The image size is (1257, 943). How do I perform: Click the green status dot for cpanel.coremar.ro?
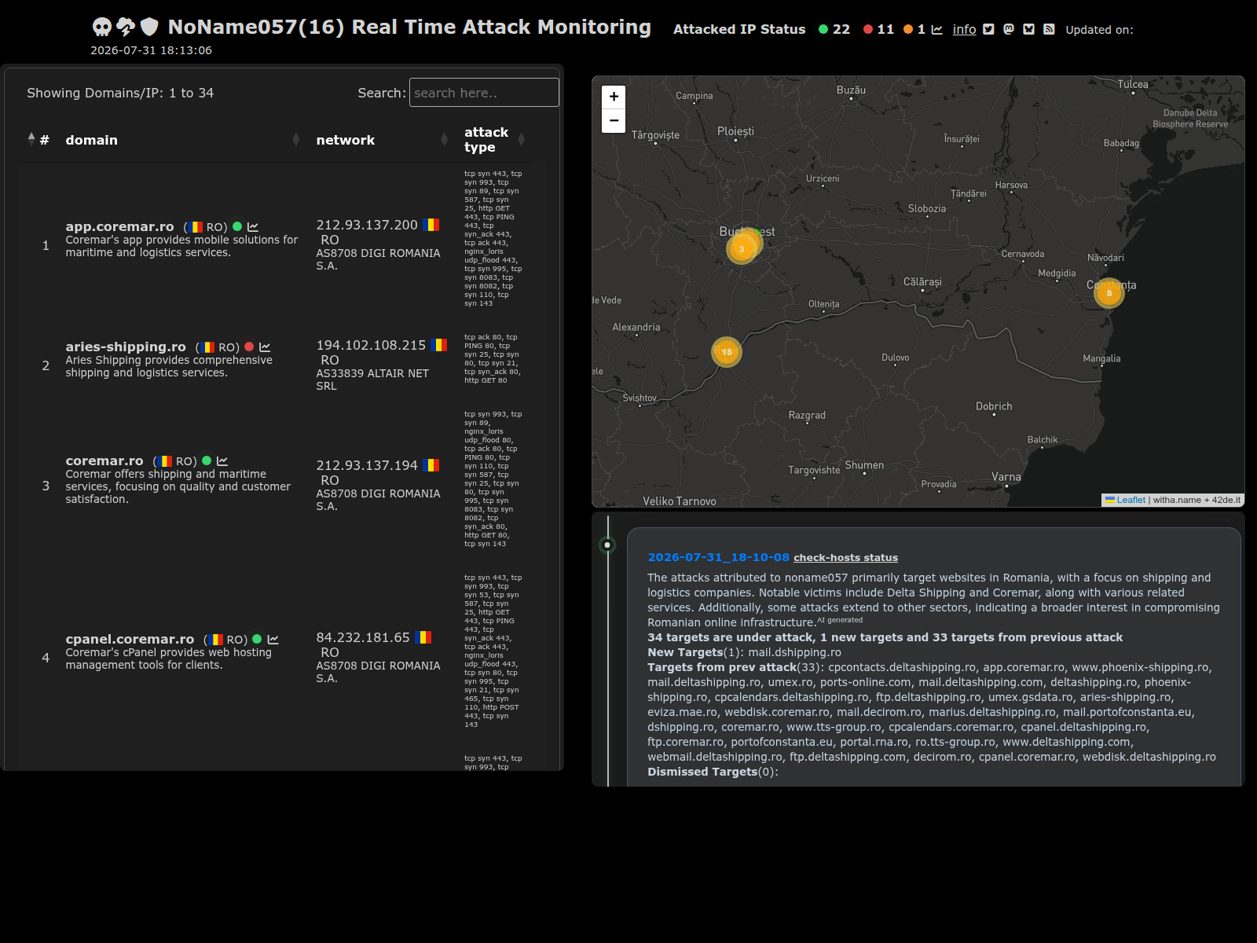coord(257,639)
